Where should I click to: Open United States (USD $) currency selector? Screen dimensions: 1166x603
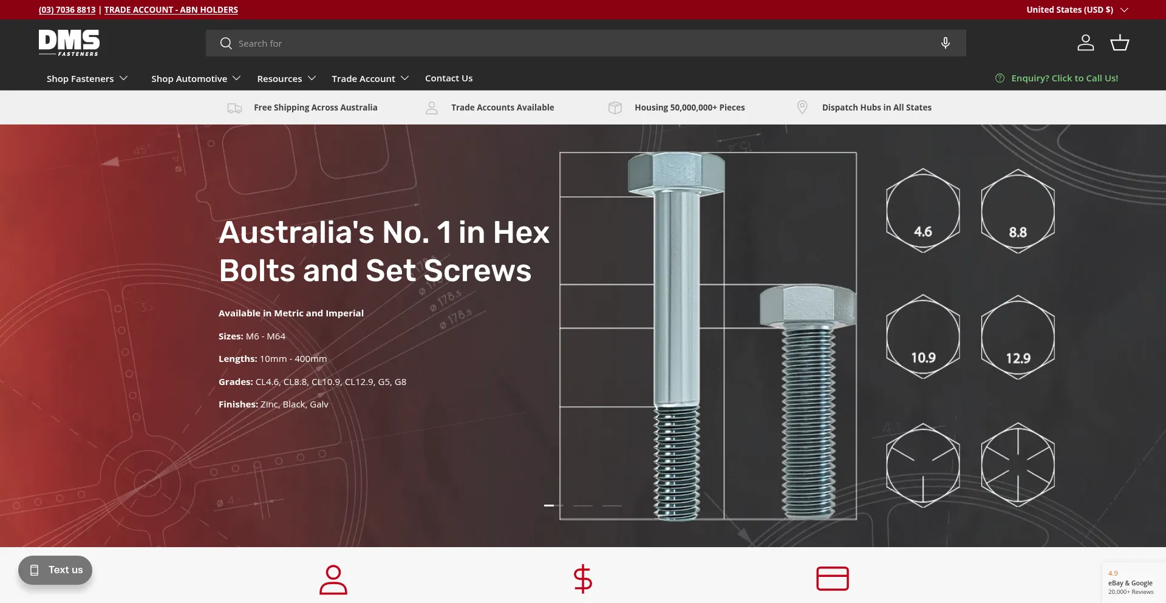click(x=1077, y=10)
